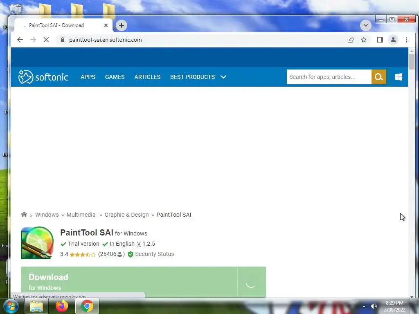Click the PaintTool SAI breadcrumb text
Image resolution: width=419 pixels, height=314 pixels.
click(173, 215)
